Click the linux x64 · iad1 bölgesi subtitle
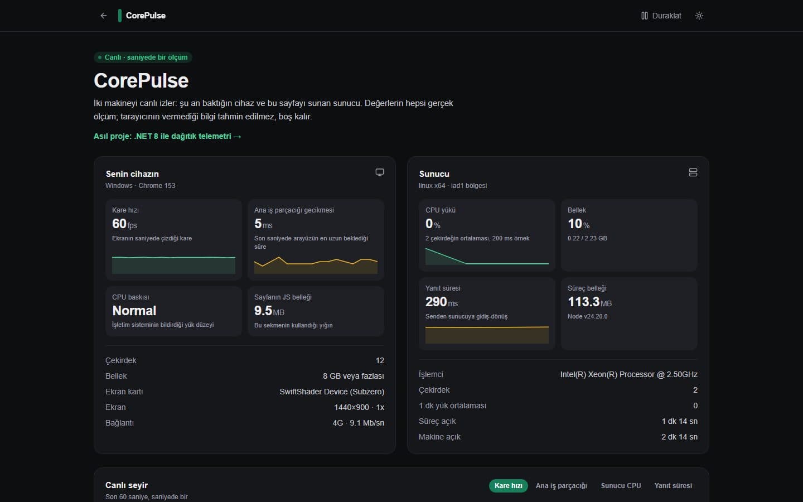803x502 pixels. tap(453, 186)
